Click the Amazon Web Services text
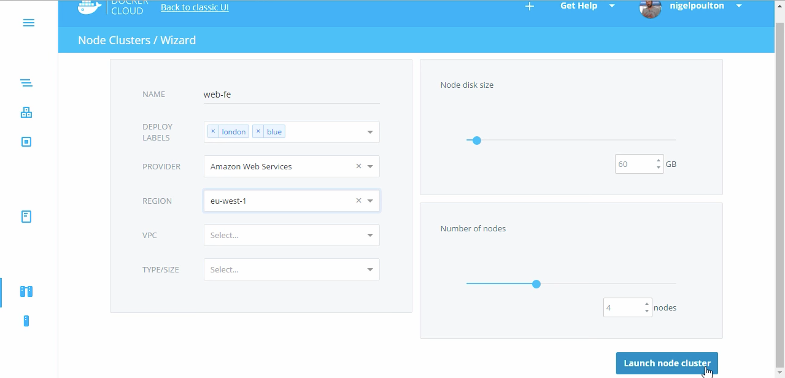 [x=251, y=166]
